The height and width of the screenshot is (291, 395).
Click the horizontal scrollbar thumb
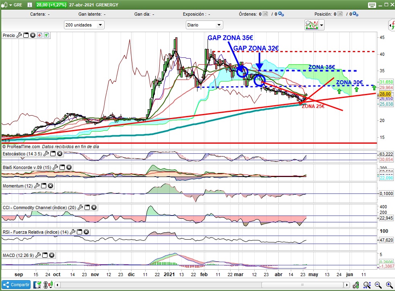(x=302, y=285)
